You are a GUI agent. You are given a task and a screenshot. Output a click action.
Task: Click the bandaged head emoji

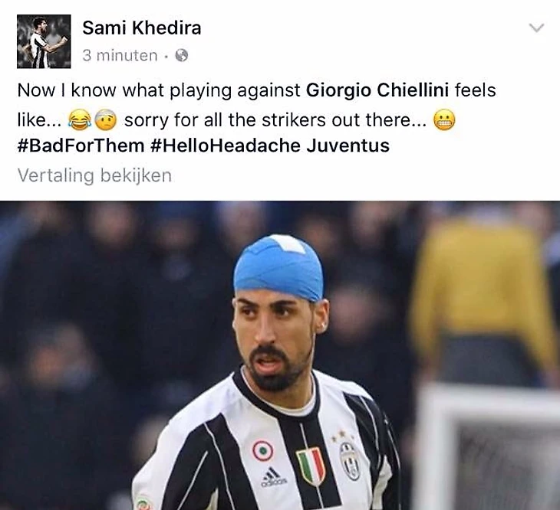tap(106, 119)
